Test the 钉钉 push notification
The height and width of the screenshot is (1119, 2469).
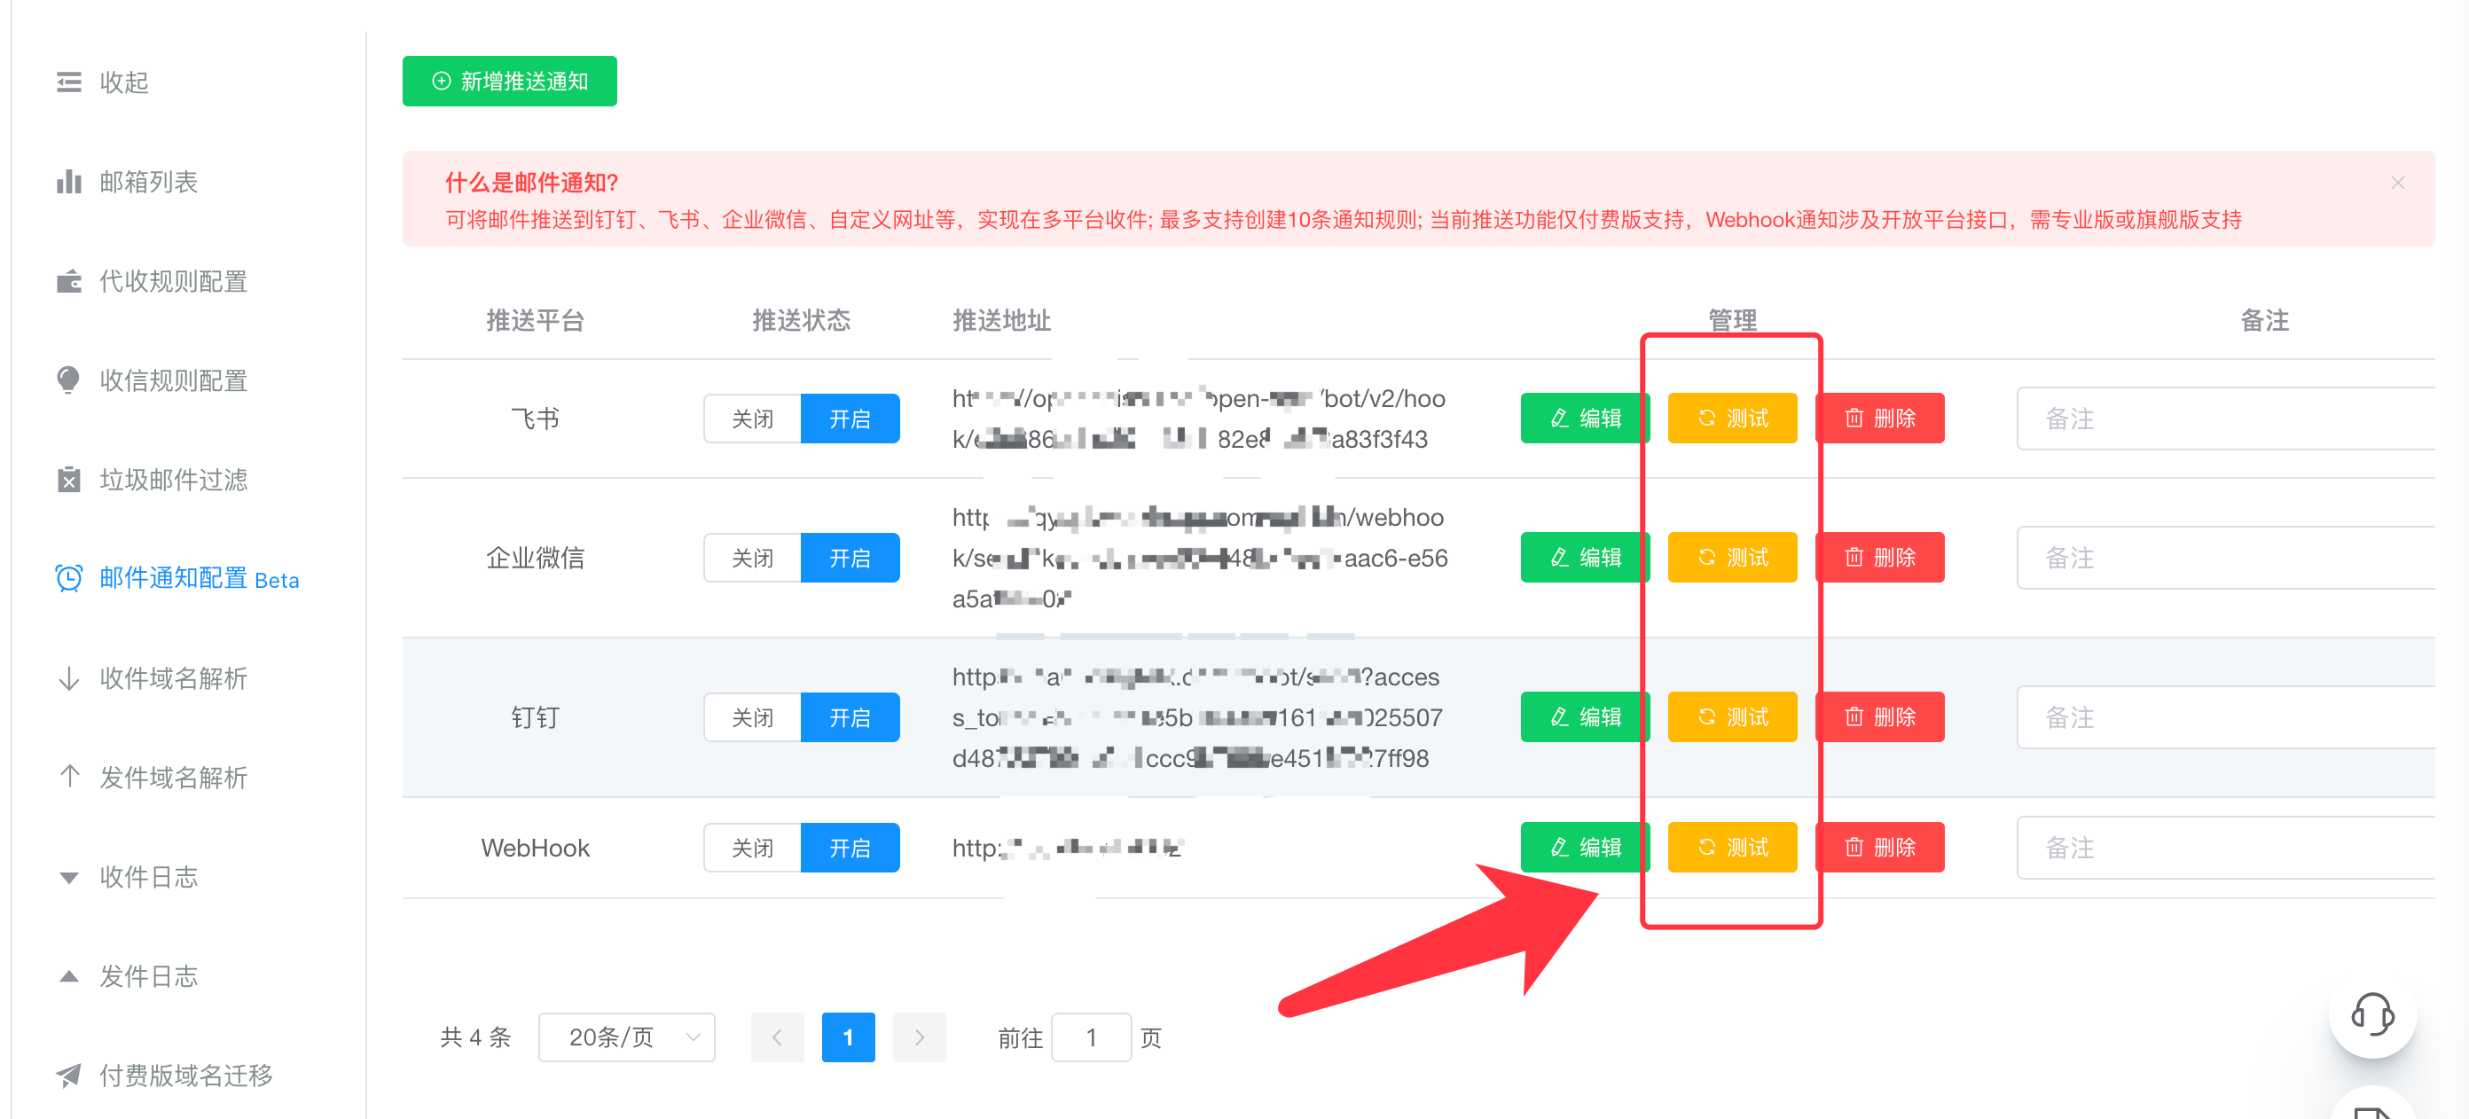pyautogui.click(x=1733, y=717)
